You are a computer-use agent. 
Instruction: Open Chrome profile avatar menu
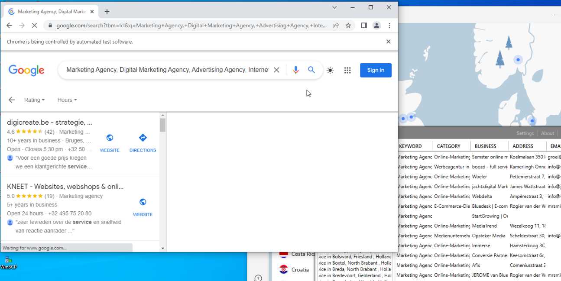click(x=376, y=26)
